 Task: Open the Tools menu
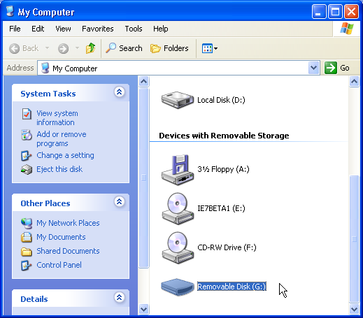(134, 29)
